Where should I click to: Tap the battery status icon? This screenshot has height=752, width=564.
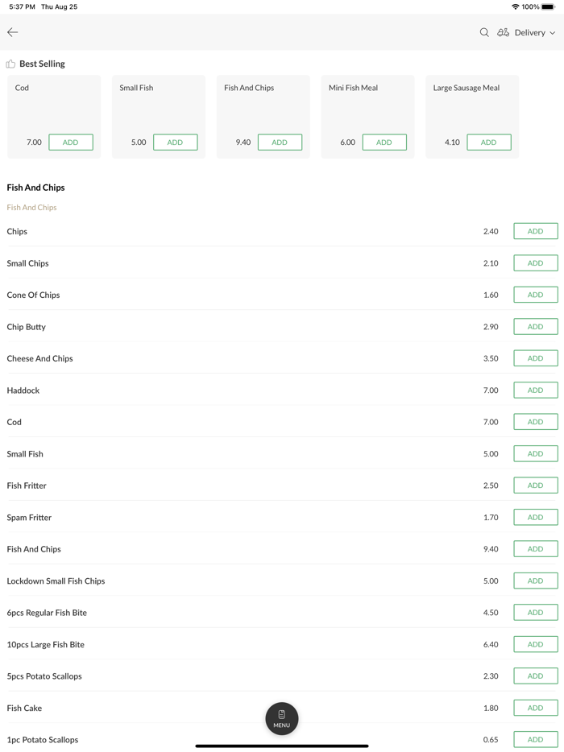click(x=548, y=6)
